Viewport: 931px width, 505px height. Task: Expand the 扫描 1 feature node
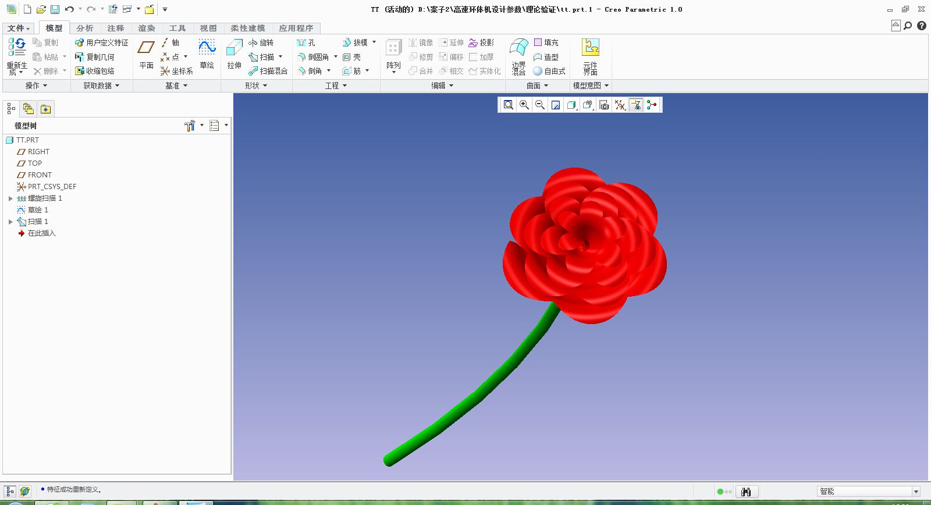pyautogui.click(x=10, y=222)
